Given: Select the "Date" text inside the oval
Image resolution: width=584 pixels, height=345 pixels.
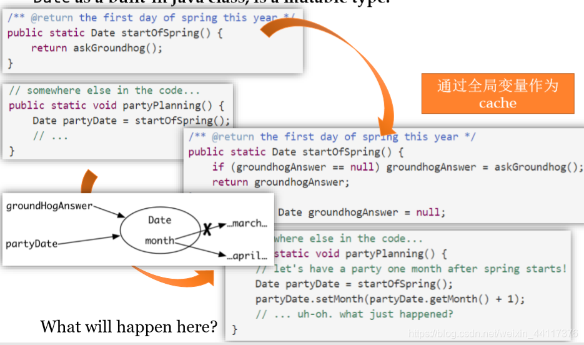Looking at the screenshot, I should [160, 220].
